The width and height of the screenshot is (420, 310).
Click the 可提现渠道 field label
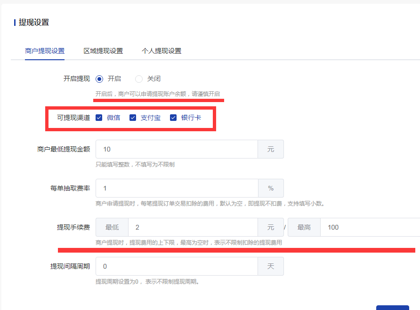point(73,118)
